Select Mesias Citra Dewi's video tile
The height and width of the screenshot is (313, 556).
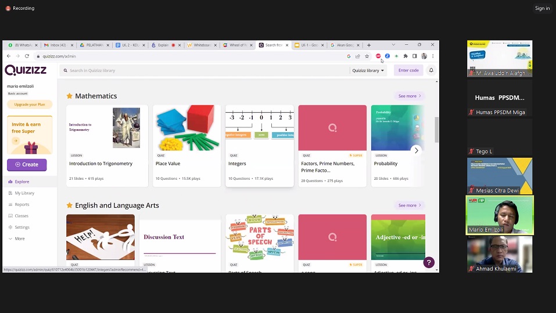[500, 176]
